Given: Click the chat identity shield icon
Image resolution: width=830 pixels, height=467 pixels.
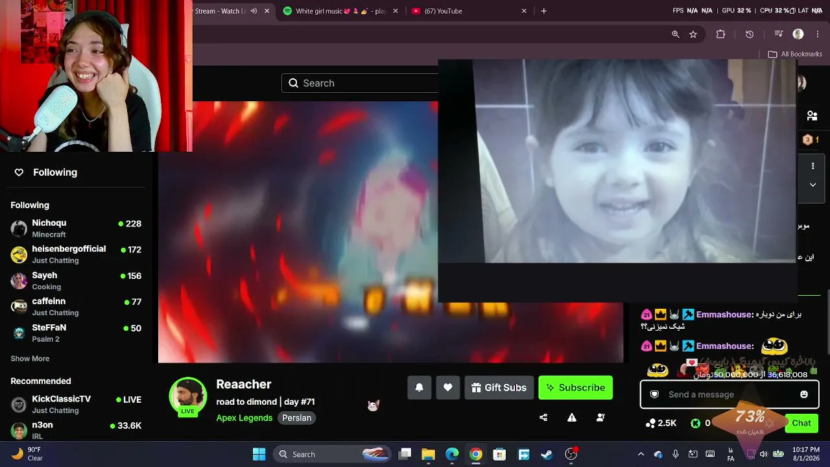Looking at the screenshot, I should tap(654, 394).
